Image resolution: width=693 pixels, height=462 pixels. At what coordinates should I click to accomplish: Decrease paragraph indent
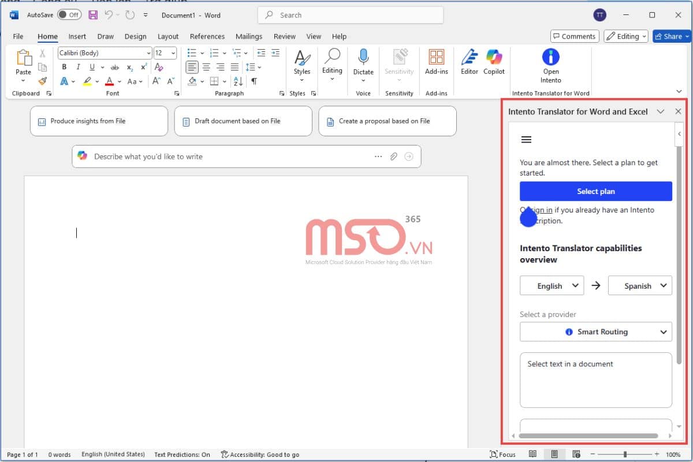click(261, 53)
